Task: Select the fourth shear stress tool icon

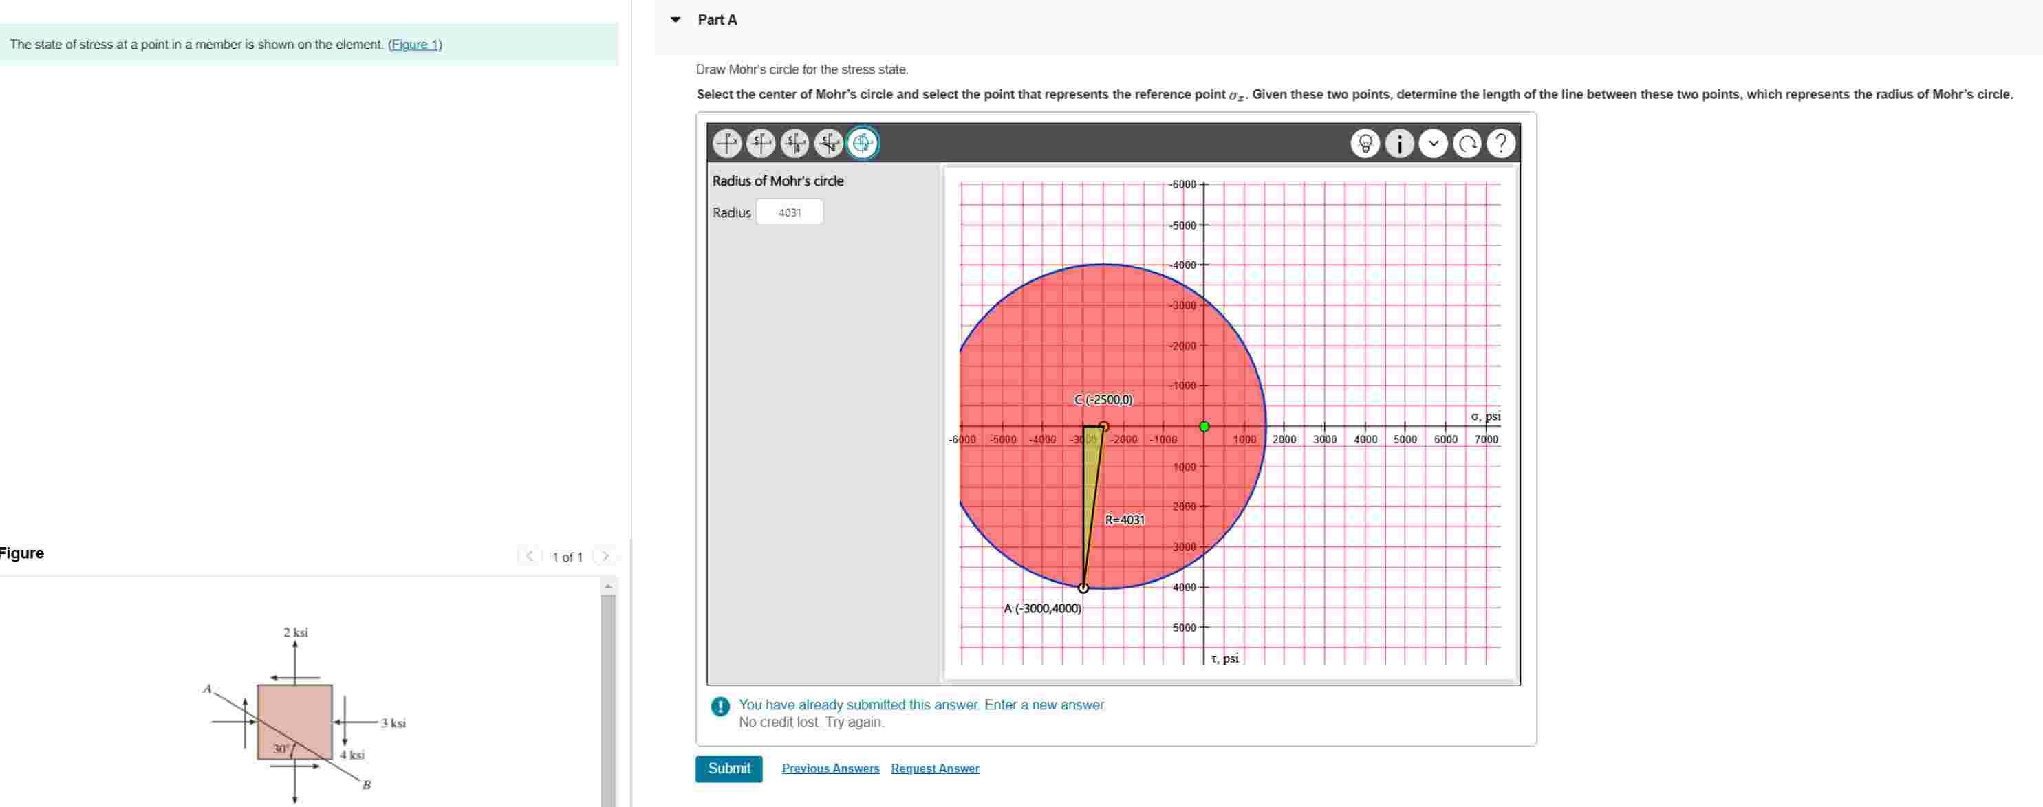Action: [828, 144]
